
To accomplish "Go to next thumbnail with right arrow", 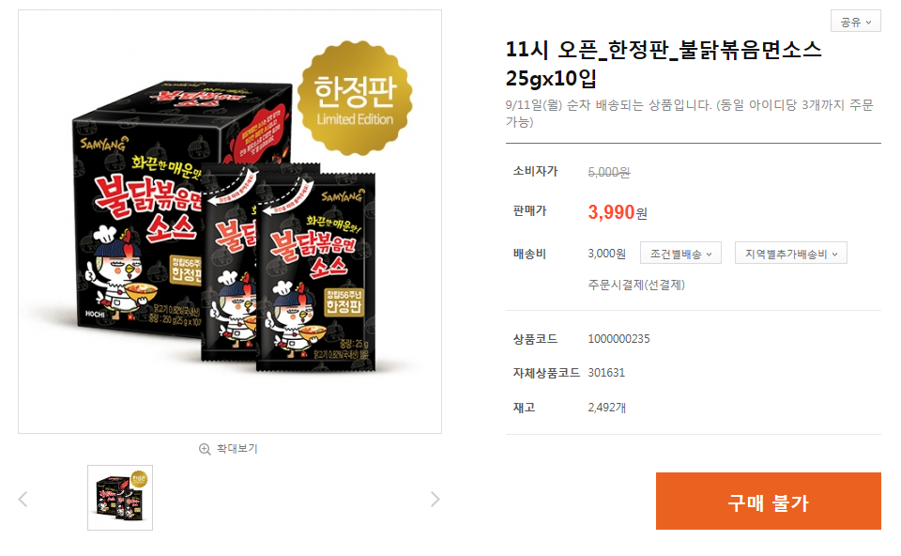I will [435, 499].
